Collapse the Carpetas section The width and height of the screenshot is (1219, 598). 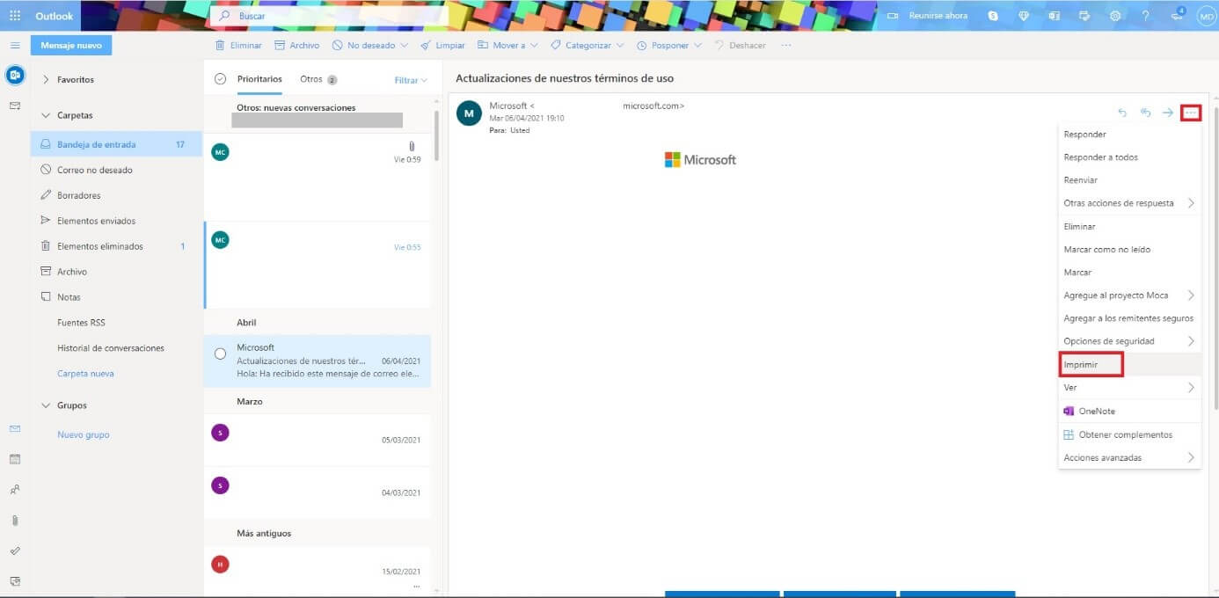pos(46,115)
